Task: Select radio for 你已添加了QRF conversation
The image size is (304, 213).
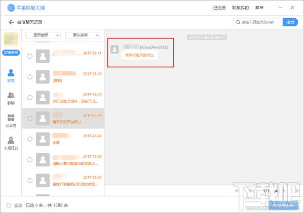Action: 30,98
